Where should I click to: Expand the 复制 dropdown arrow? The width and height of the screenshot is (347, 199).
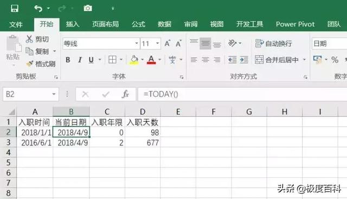[x=54, y=51]
